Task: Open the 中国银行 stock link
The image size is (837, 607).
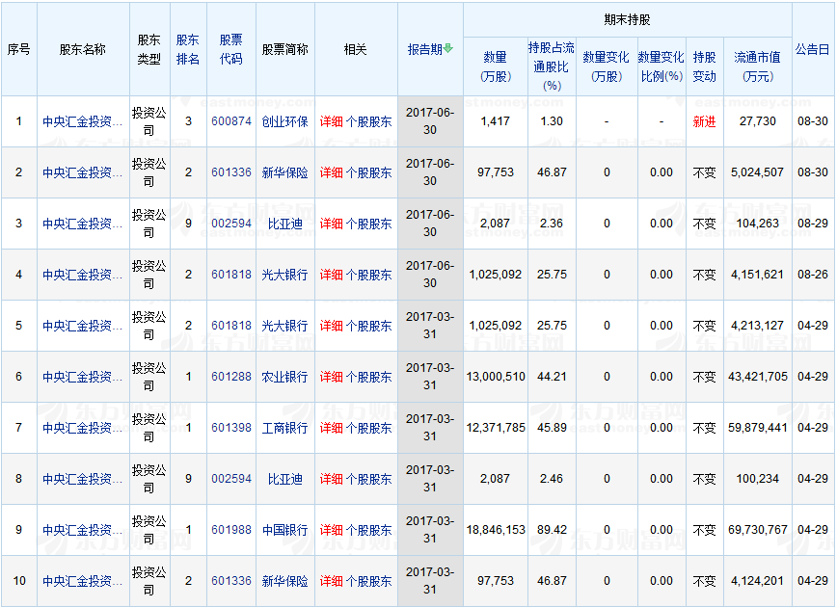Action: (x=285, y=530)
